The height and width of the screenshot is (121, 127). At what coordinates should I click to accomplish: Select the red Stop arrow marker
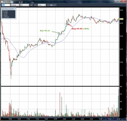tap(70, 25)
